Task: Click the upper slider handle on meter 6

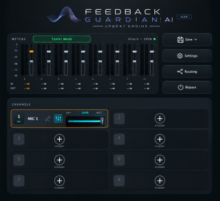Action: click(x=100, y=52)
